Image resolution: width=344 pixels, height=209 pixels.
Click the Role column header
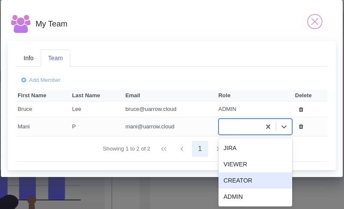click(224, 96)
